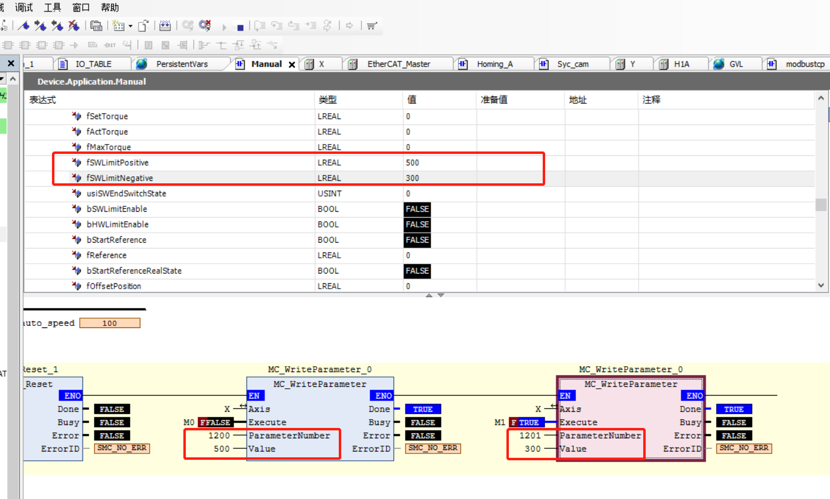Switch to the Homing_A tab
The image size is (830, 499).
495,64
